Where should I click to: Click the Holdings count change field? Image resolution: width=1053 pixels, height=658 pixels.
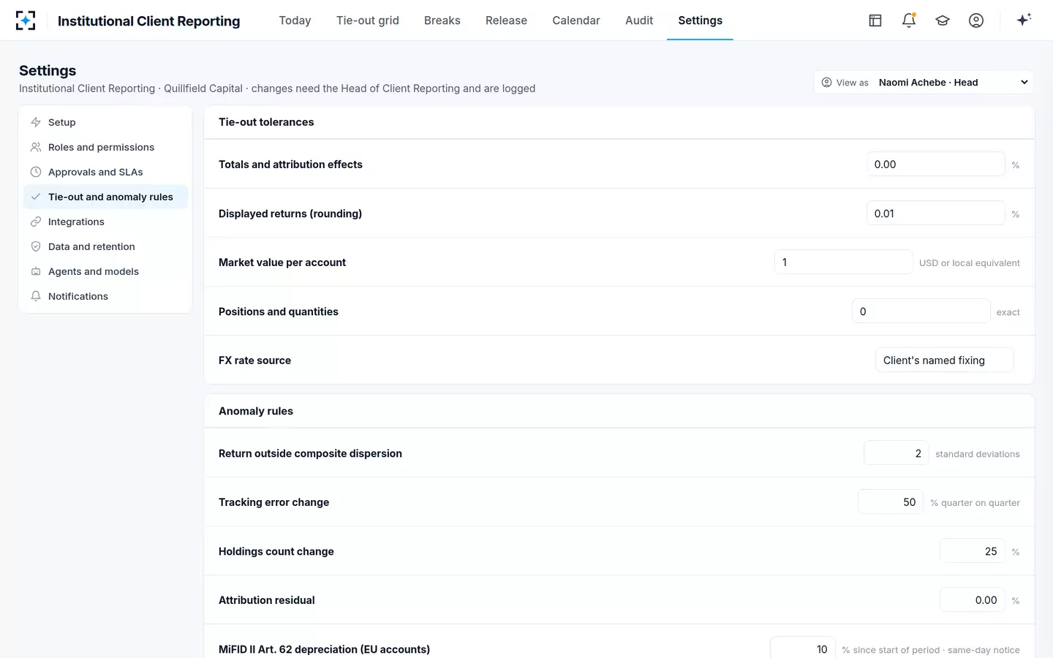[x=973, y=551]
